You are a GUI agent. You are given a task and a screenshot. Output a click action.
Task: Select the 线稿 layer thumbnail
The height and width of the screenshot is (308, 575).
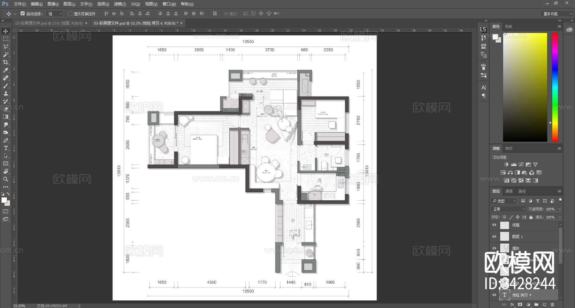[x=504, y=225]
